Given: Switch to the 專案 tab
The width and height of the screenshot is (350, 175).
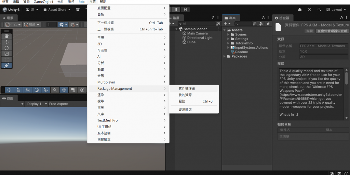Looking at the screenshot, I should 231,18.
